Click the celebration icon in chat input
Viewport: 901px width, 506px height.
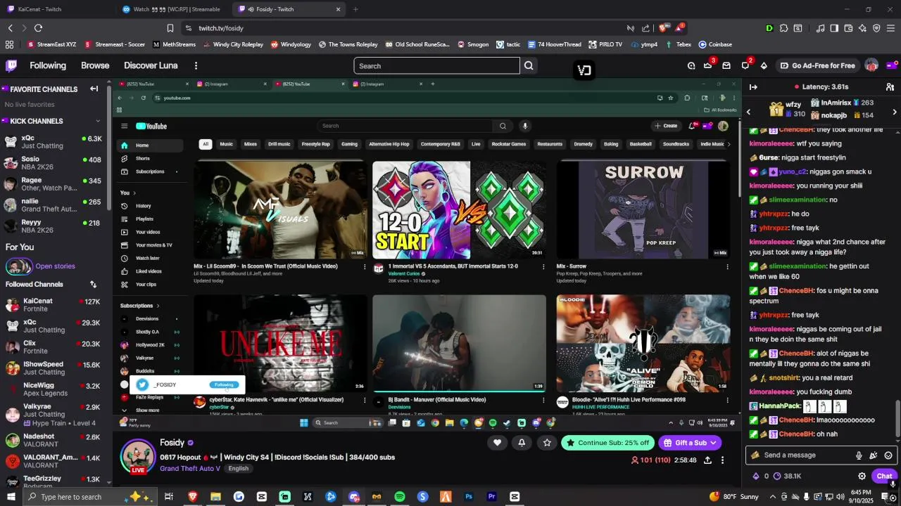pyautogui.click(x=874, y=455)
